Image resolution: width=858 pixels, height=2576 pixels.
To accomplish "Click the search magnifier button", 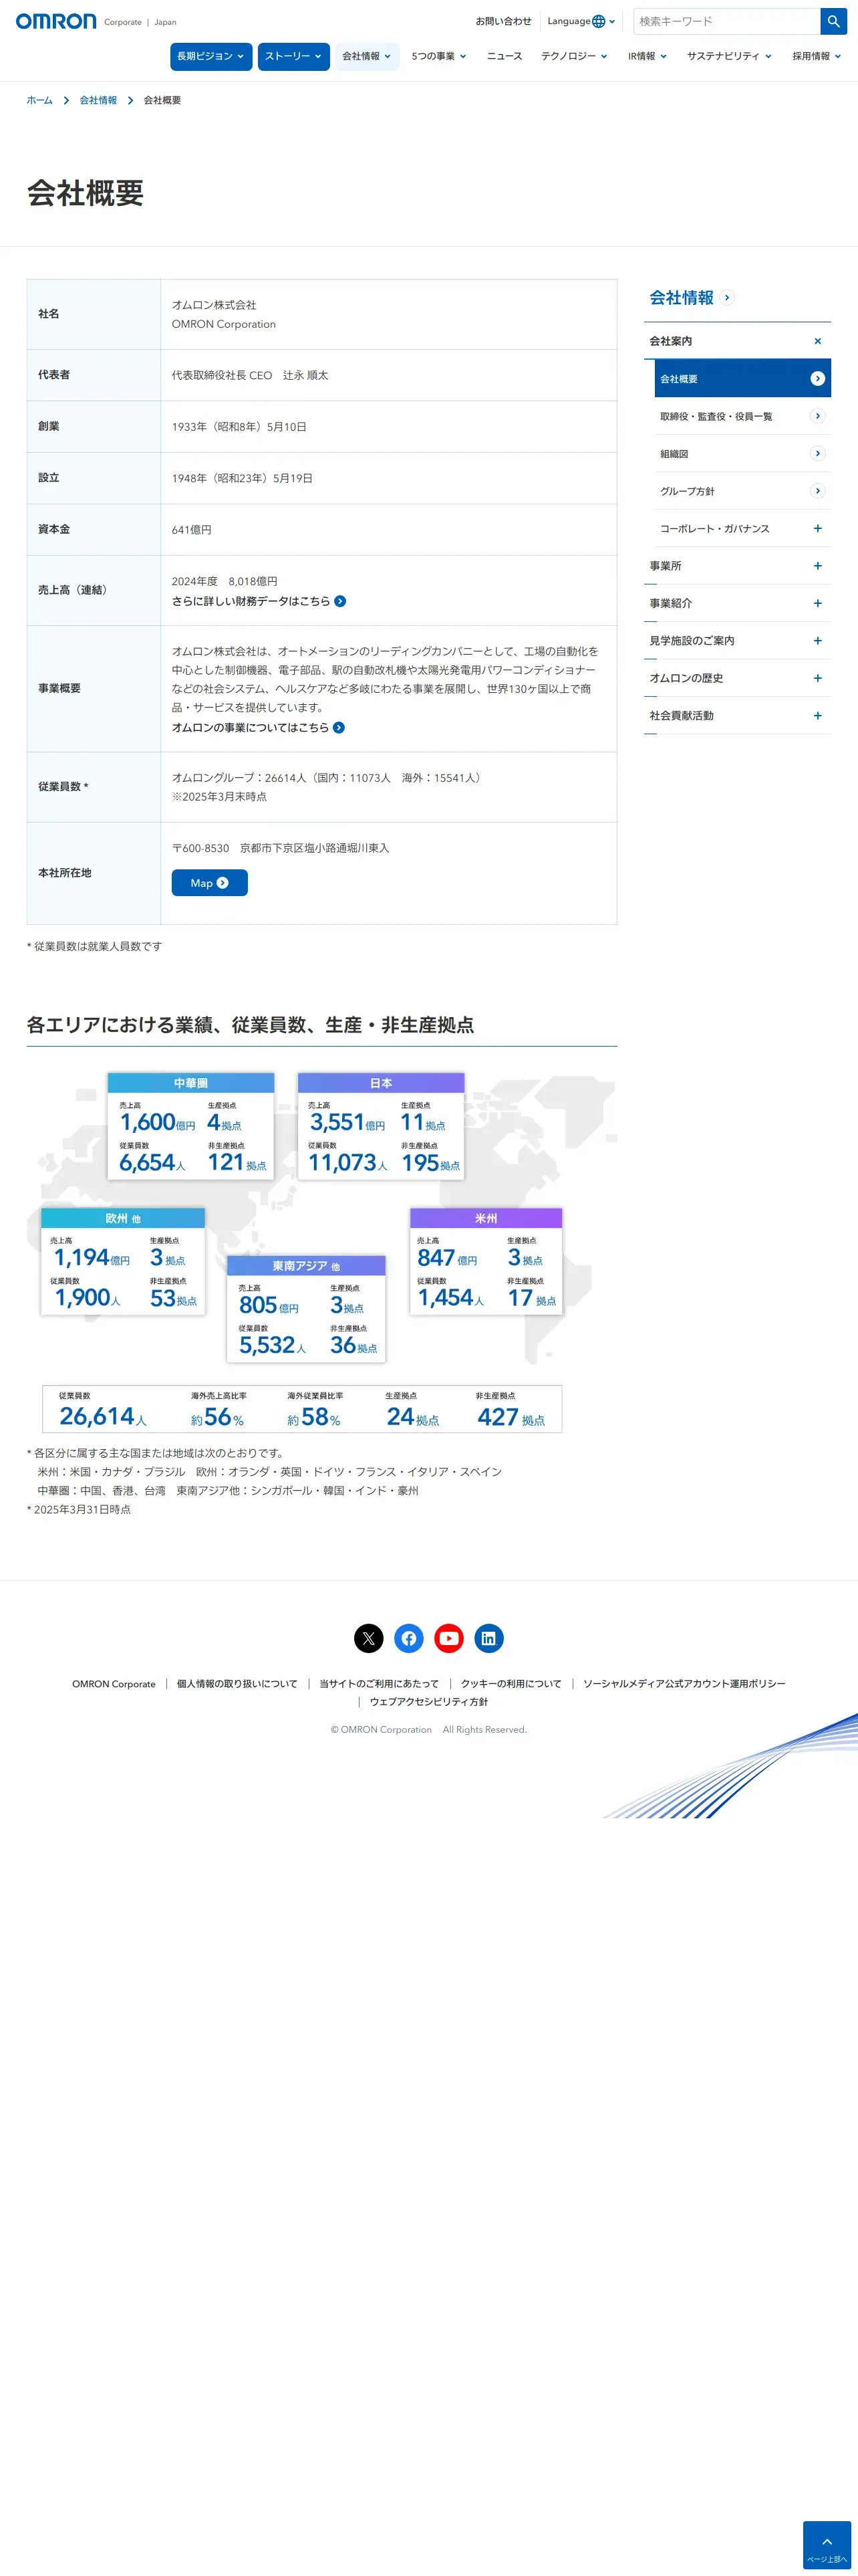I will point(833,21).
